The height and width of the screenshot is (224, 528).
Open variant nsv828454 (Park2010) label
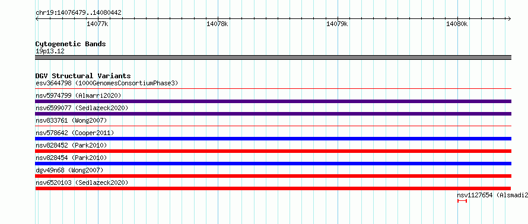point(71,158)
